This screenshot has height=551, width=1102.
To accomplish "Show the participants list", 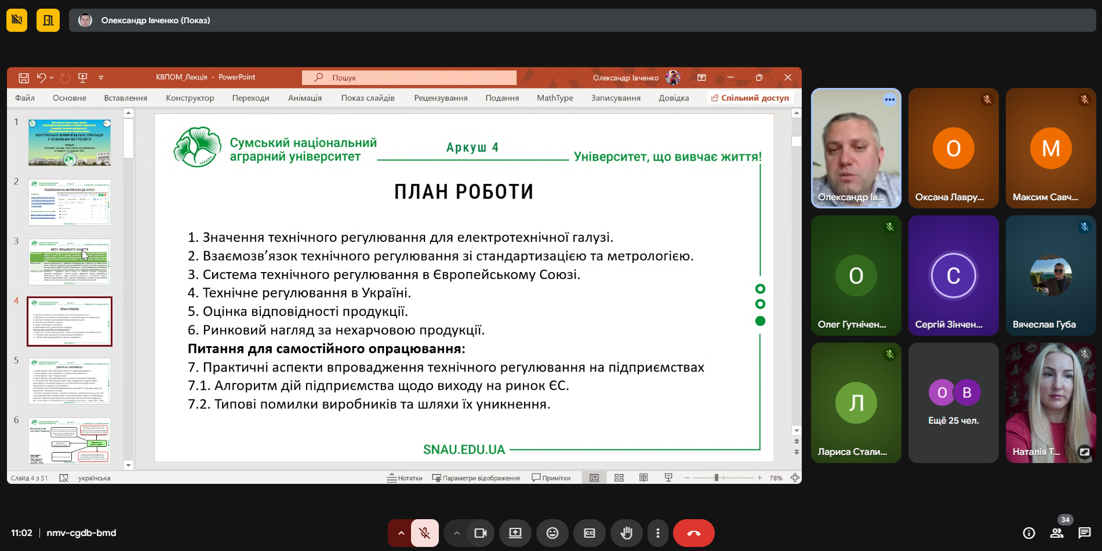I will pyautogui.click(x=1057, y=533).
